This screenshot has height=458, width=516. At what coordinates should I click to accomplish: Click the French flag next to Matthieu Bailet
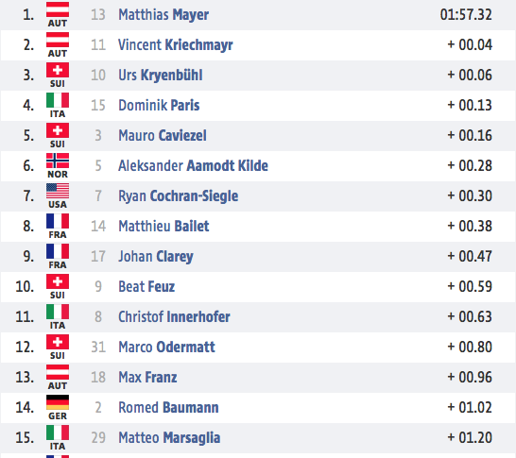58,221
